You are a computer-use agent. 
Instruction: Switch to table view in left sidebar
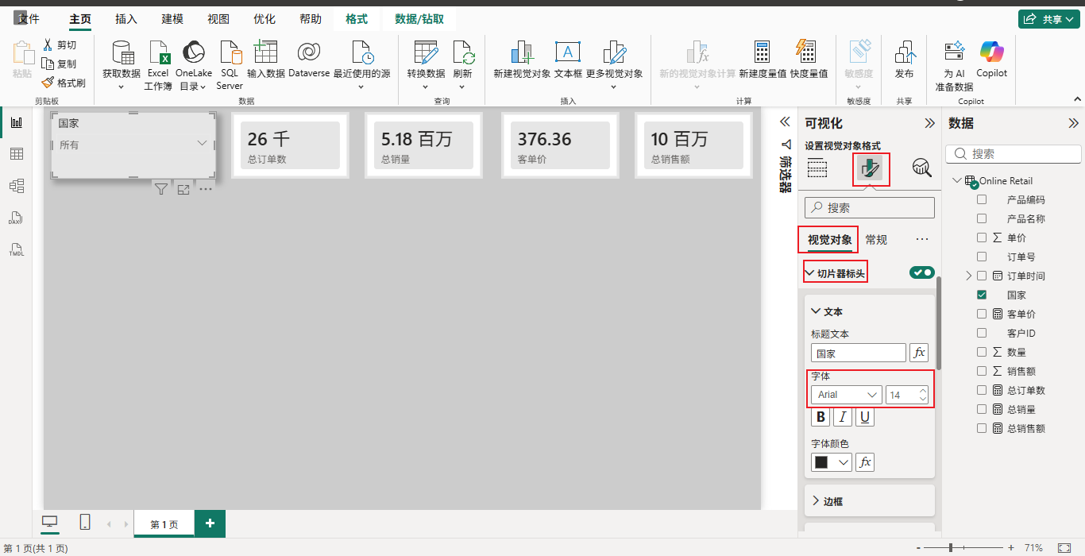[x=17, y=154]
